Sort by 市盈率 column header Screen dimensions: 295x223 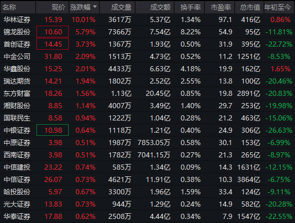[x=220, y=7]
